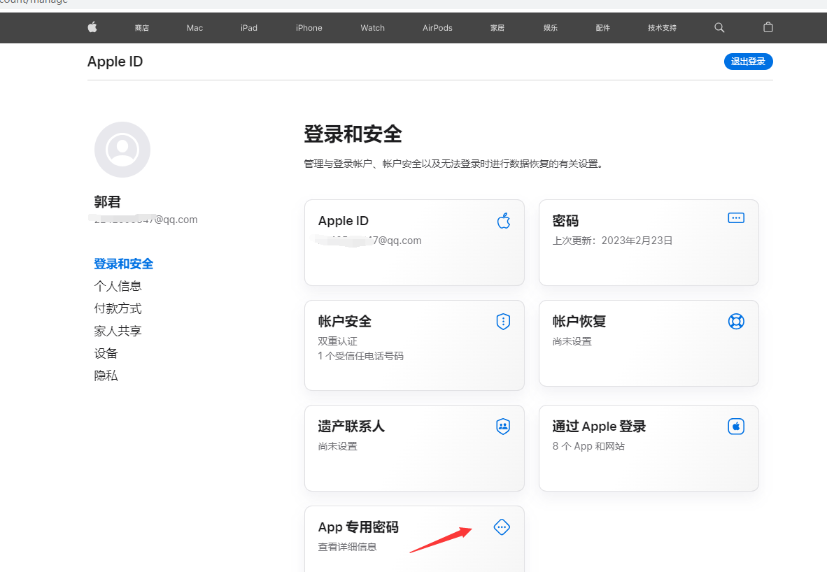
Task: Open the App 专用密码 card title
Action: (x=358, y=527)
